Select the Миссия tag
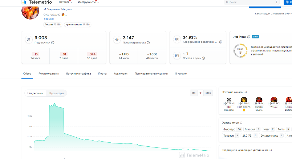This screenshot has height=159, width=292. click(252, 129)
